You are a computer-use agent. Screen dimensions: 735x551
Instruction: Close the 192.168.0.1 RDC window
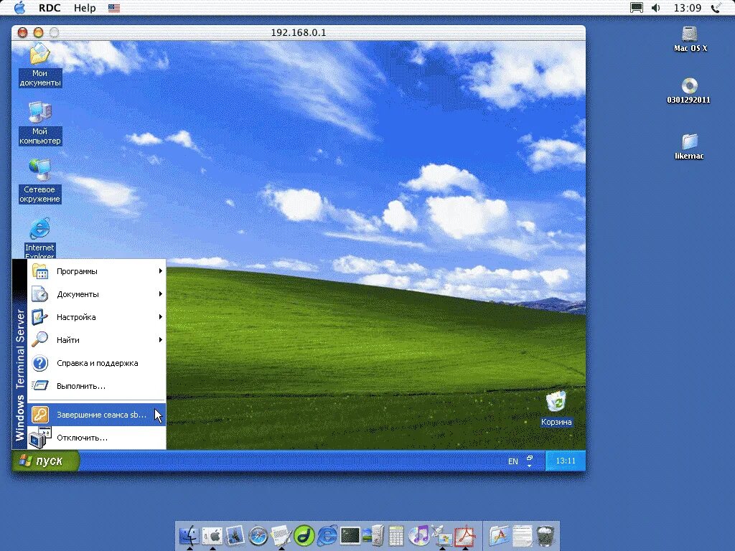[x=22, y=32]
